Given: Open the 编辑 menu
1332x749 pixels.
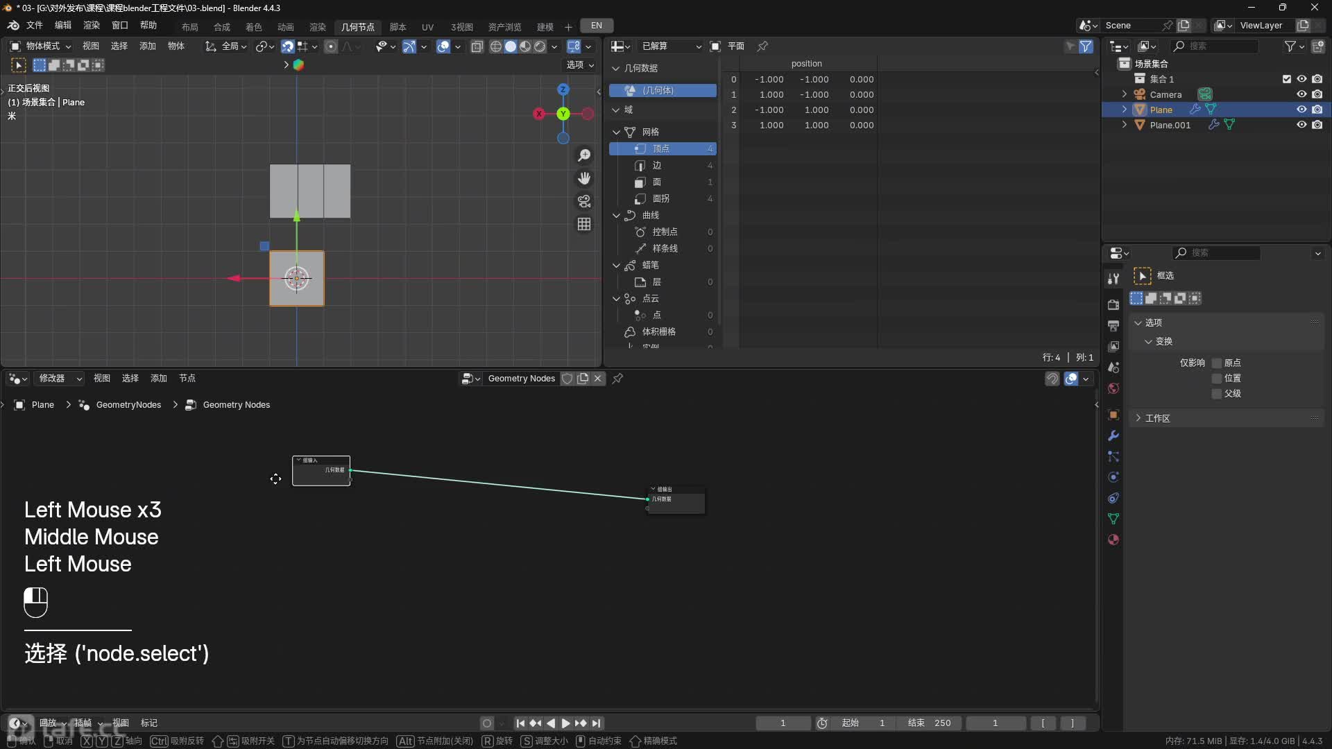Looking at the screenshot, I should pyautogui.click(x=63, y=26).
